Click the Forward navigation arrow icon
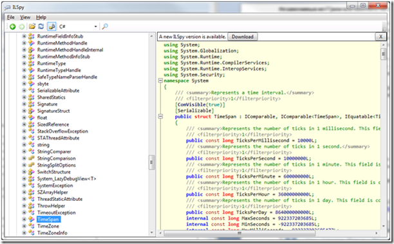 22,26
